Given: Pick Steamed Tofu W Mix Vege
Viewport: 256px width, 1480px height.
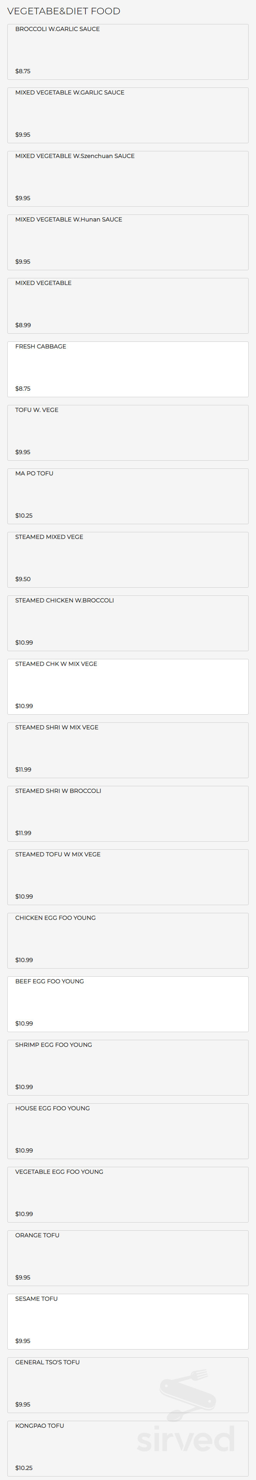Looking at the screenshot, I should click(128, 877).
